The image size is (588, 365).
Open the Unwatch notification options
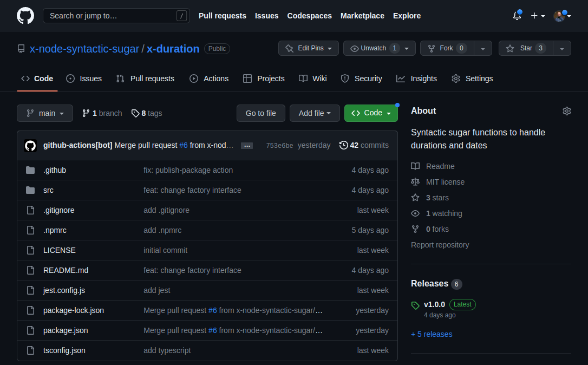(x=379, y=48)
